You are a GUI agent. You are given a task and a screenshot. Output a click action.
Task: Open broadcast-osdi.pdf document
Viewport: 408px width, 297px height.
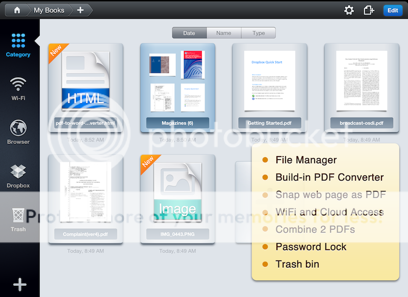pos(362,87)
